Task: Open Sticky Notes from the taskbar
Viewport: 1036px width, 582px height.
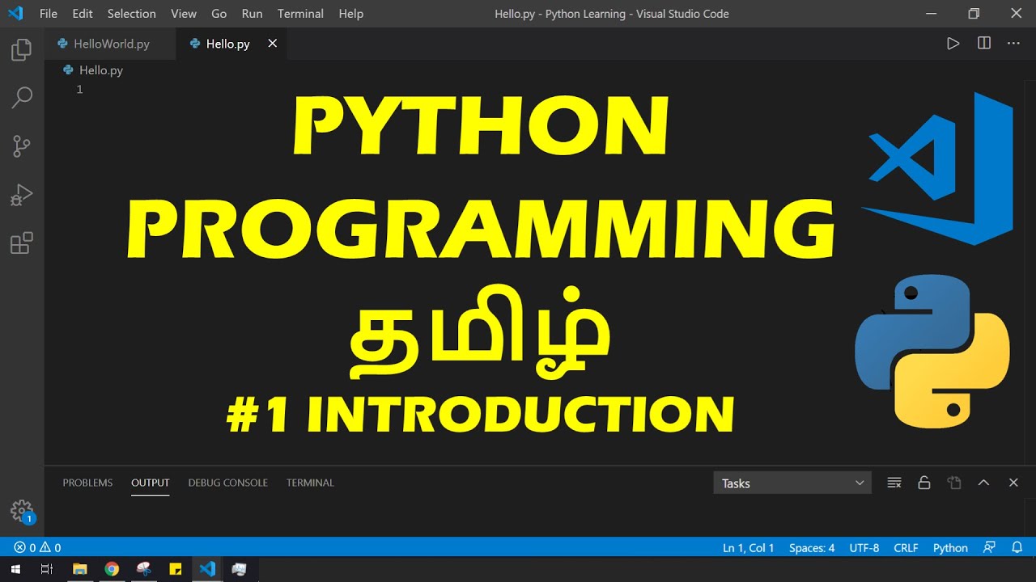Action: (176, 569)
